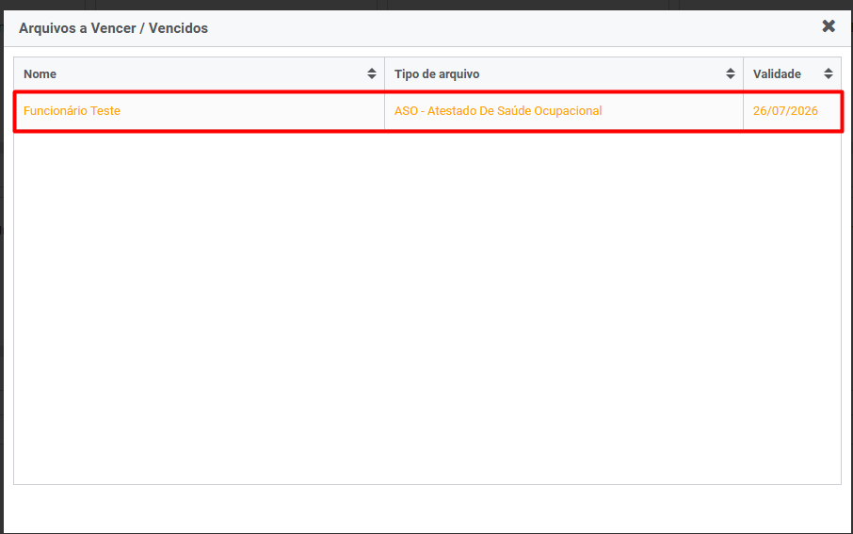This screenshot has width=853, height=534.
Task: Close the Arquivos a Vencer / Vencidos dialog
Action: [x=828, y=26]
